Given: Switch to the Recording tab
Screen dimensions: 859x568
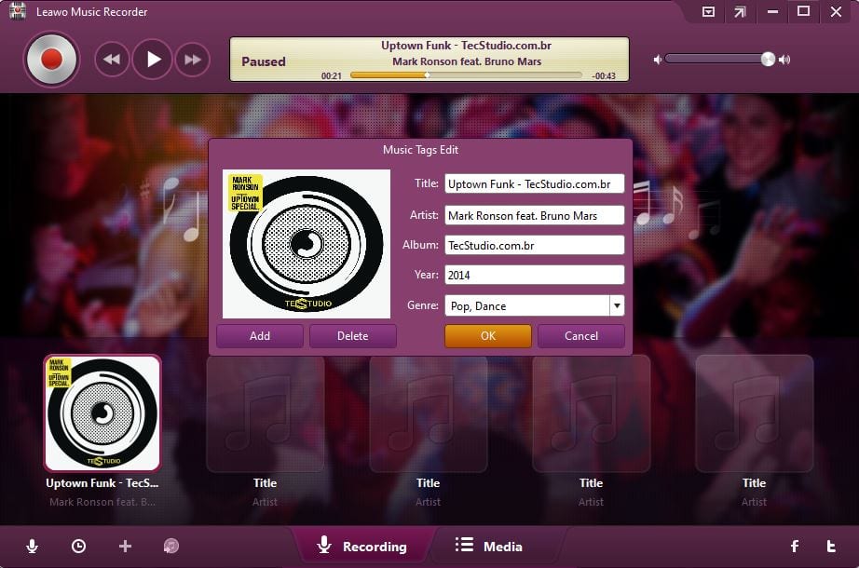Looking at the screenshot, I should [x=361, y=547].
